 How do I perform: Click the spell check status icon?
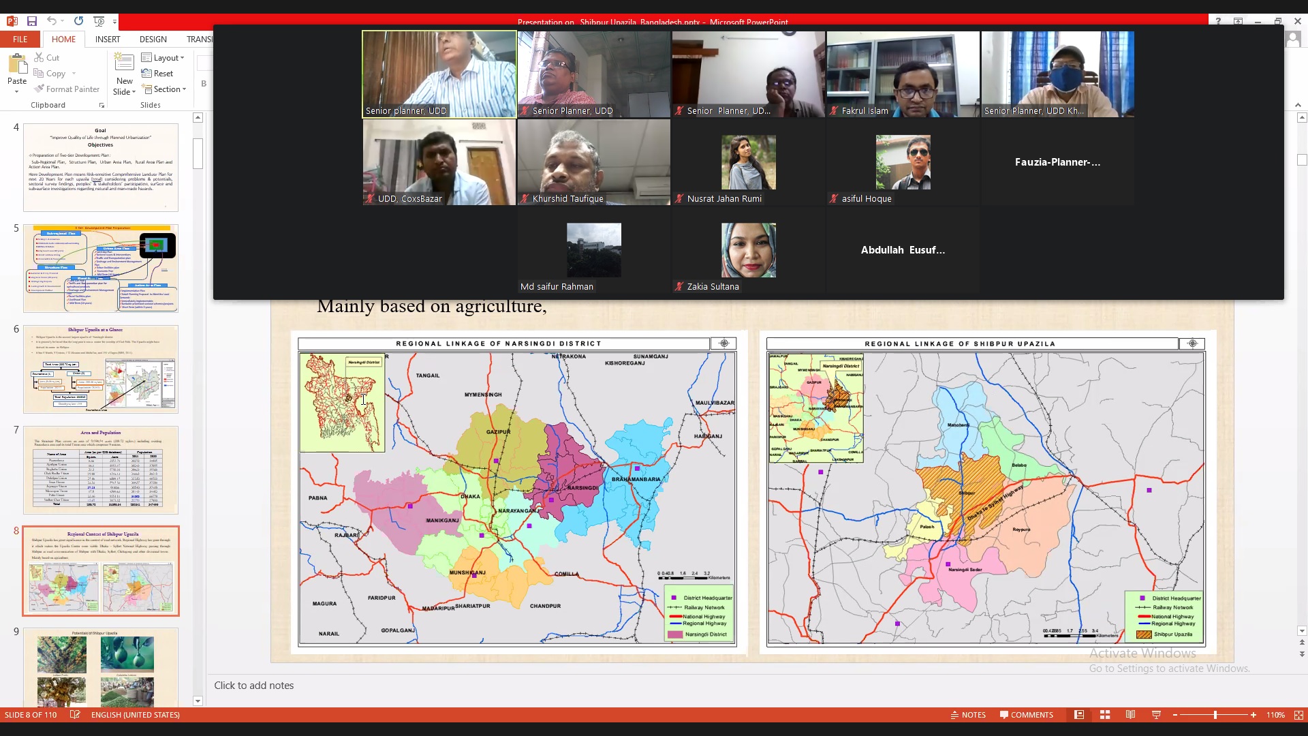75,715
